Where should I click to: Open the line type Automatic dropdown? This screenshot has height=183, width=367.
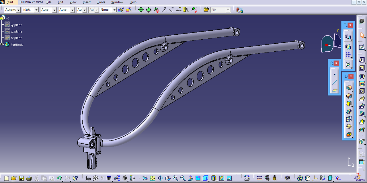point(13,10)
